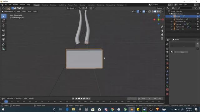Image resolution: width=200 pixels, height=112 pixels.
Task: Select the Rotate tool
Action: [x=4, y=30]
